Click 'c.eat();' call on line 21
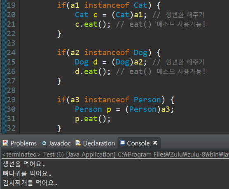This screenshot has width=229, height=189. [93, 24]
